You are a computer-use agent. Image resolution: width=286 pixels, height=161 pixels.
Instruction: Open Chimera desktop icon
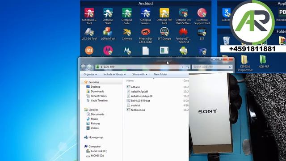[127, 34]
